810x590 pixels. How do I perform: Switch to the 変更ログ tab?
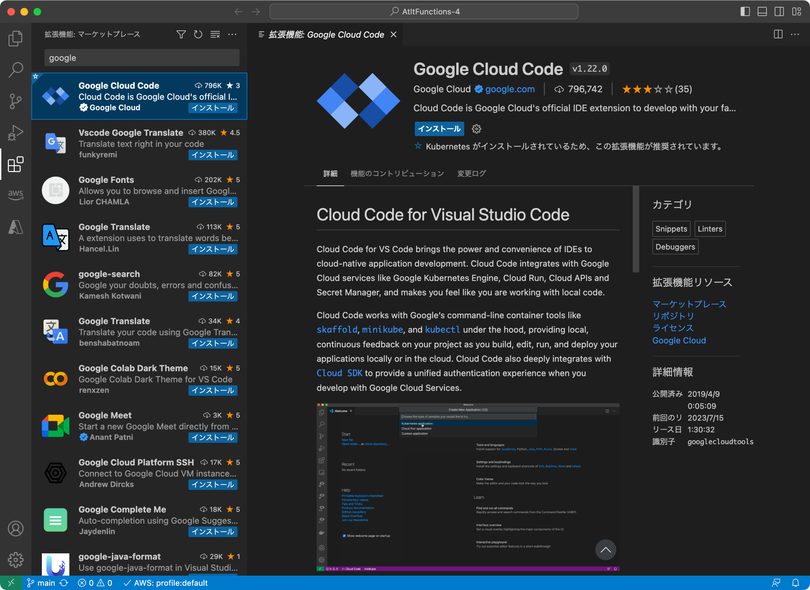471,173
